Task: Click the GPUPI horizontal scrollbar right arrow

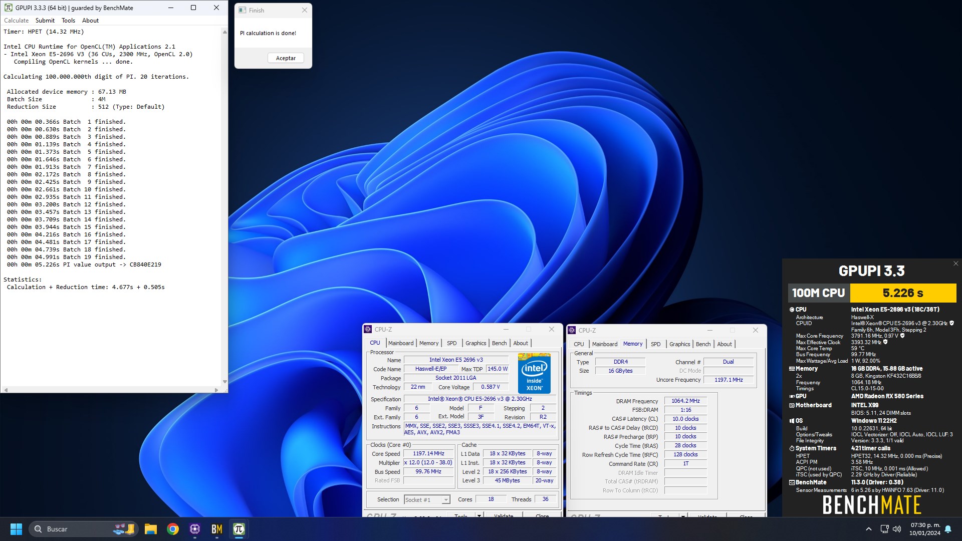Action: [216, 390]
